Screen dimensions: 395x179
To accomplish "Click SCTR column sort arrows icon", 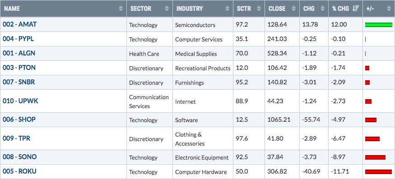I will click(259, 9).
